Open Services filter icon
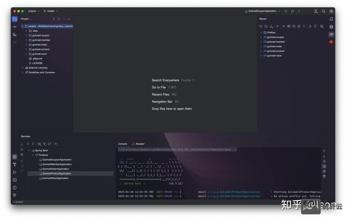 (45, 144)
